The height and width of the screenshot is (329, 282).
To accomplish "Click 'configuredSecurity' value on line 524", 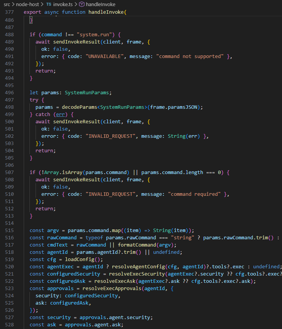I will (x=91, y=296).
